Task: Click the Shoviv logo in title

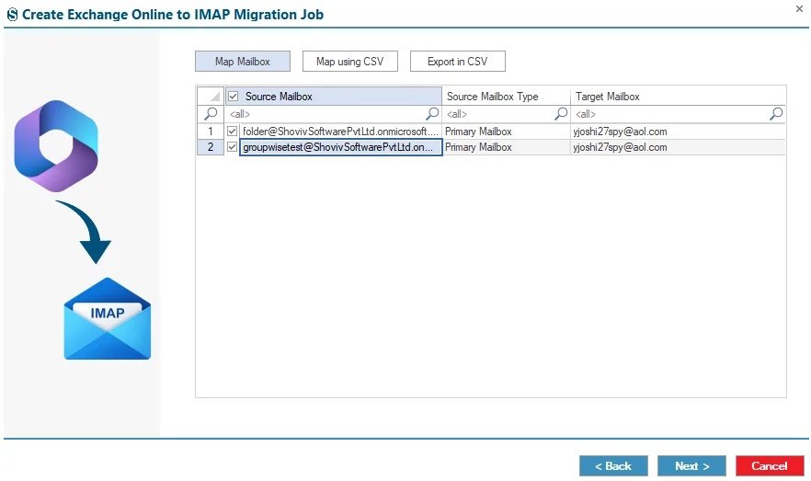Action: [x=13, y=15]
